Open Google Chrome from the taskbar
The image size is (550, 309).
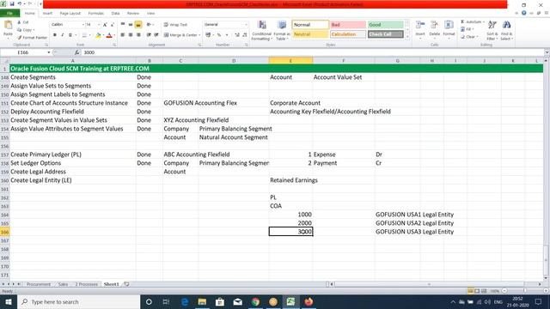(255, 301)
